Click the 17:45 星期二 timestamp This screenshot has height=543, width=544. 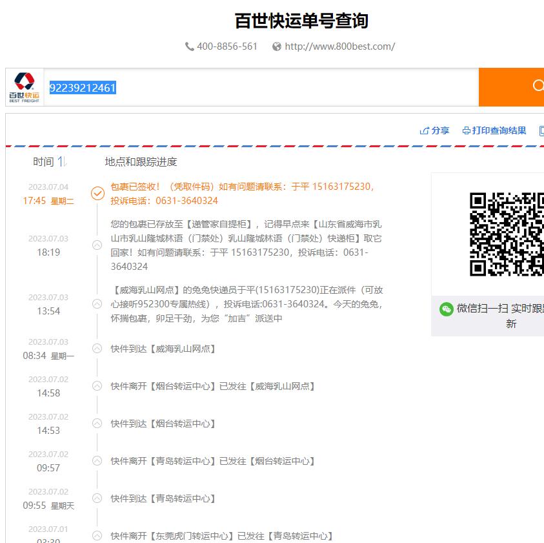coord(48,201)
